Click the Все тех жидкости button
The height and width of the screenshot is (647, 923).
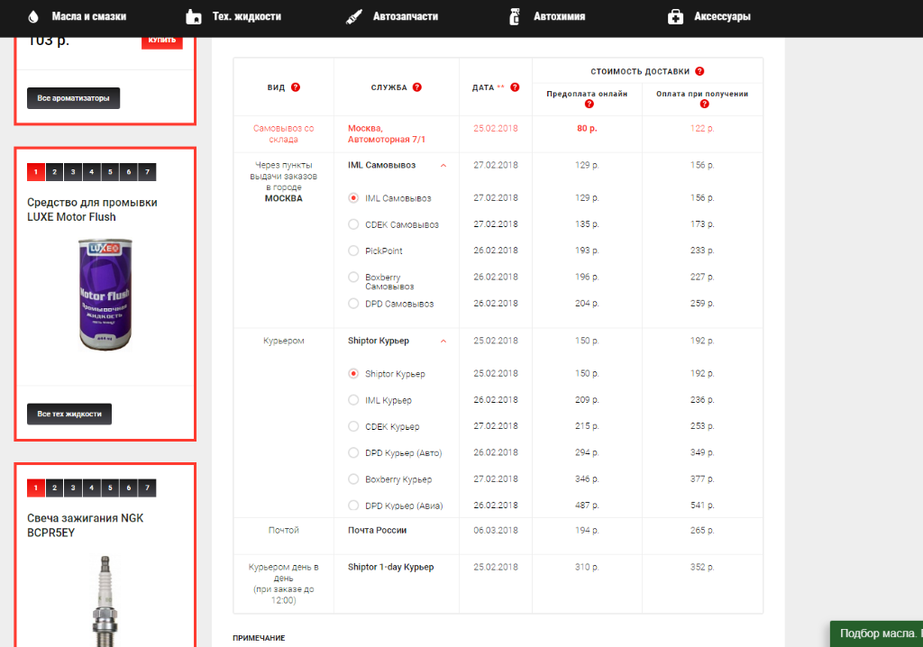click(69, 414)
